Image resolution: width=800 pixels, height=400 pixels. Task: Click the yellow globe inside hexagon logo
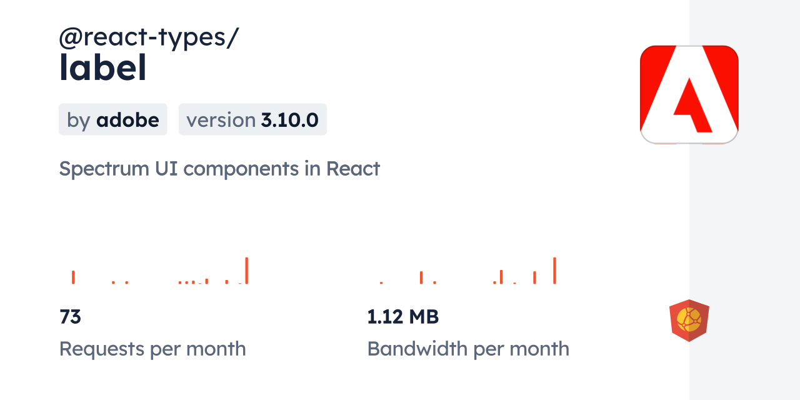(689, 319)
